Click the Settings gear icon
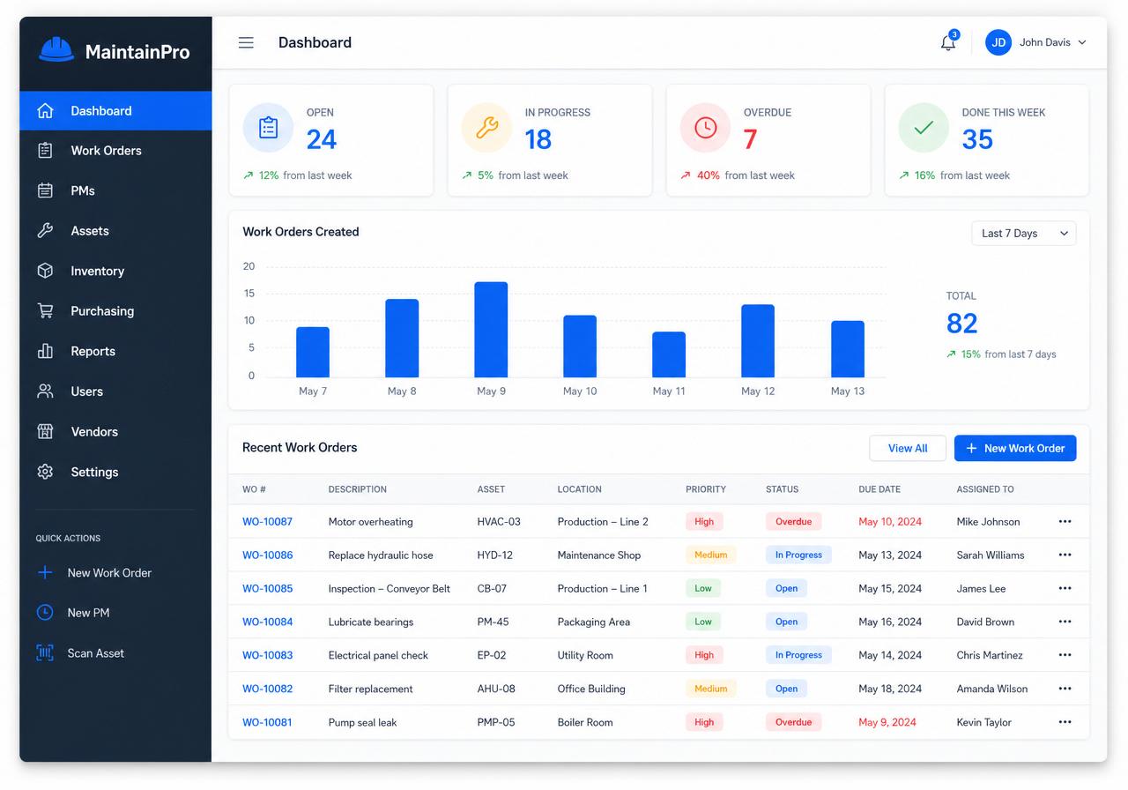 pos(45,472)
